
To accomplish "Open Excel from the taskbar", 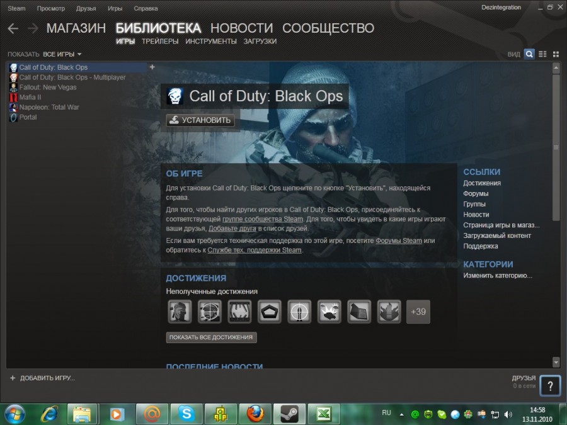I will pyautogui.click(x=324, y=414).
